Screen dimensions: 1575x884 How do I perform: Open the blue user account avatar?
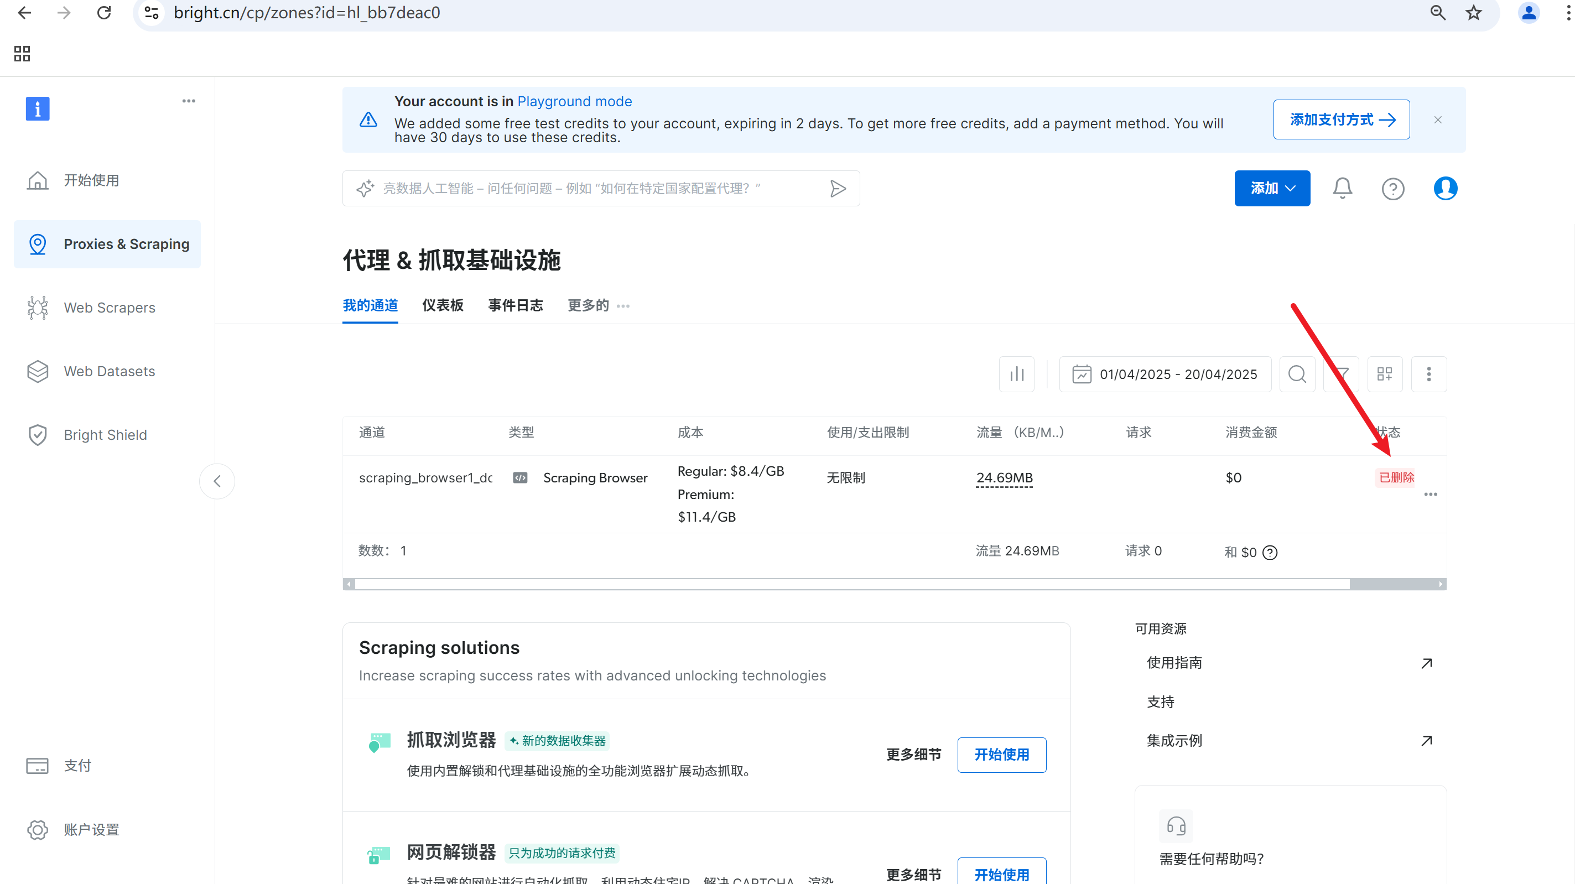tap(1445, 188)
